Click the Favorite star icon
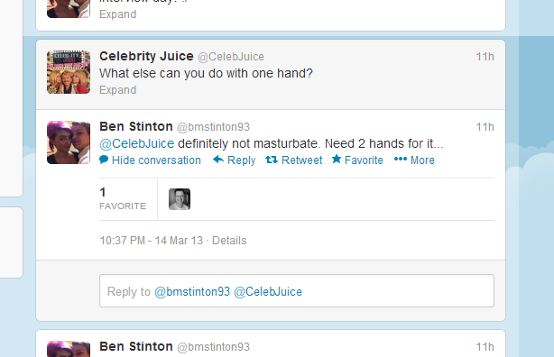554x357 pixels. (337, 160)
